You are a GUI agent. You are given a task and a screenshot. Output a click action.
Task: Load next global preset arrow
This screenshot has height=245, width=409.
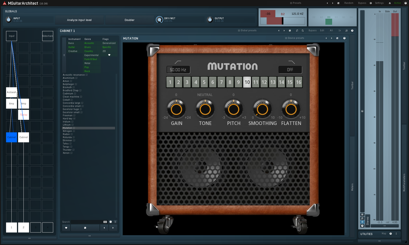click(284, 31)
